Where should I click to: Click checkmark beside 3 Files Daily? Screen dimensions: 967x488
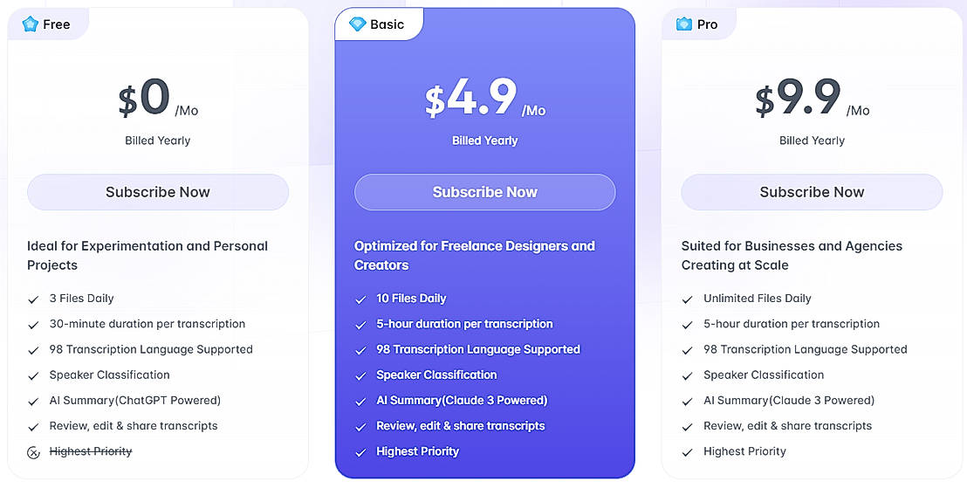[x=33, y=299]
